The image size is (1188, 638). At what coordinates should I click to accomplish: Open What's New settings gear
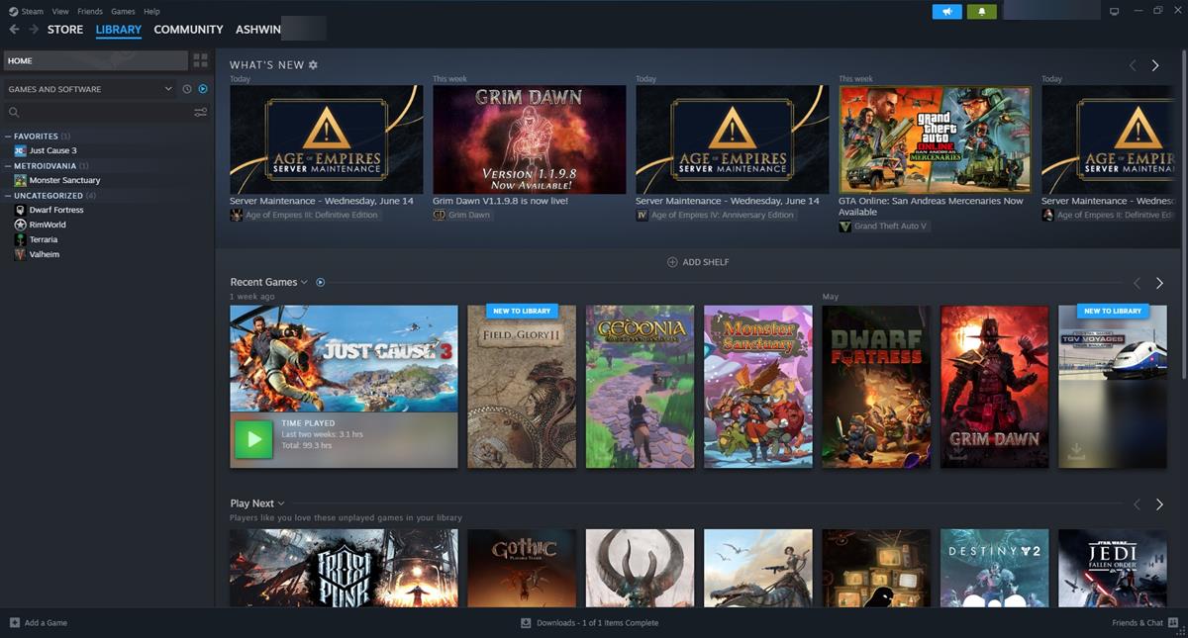(313, 65)
